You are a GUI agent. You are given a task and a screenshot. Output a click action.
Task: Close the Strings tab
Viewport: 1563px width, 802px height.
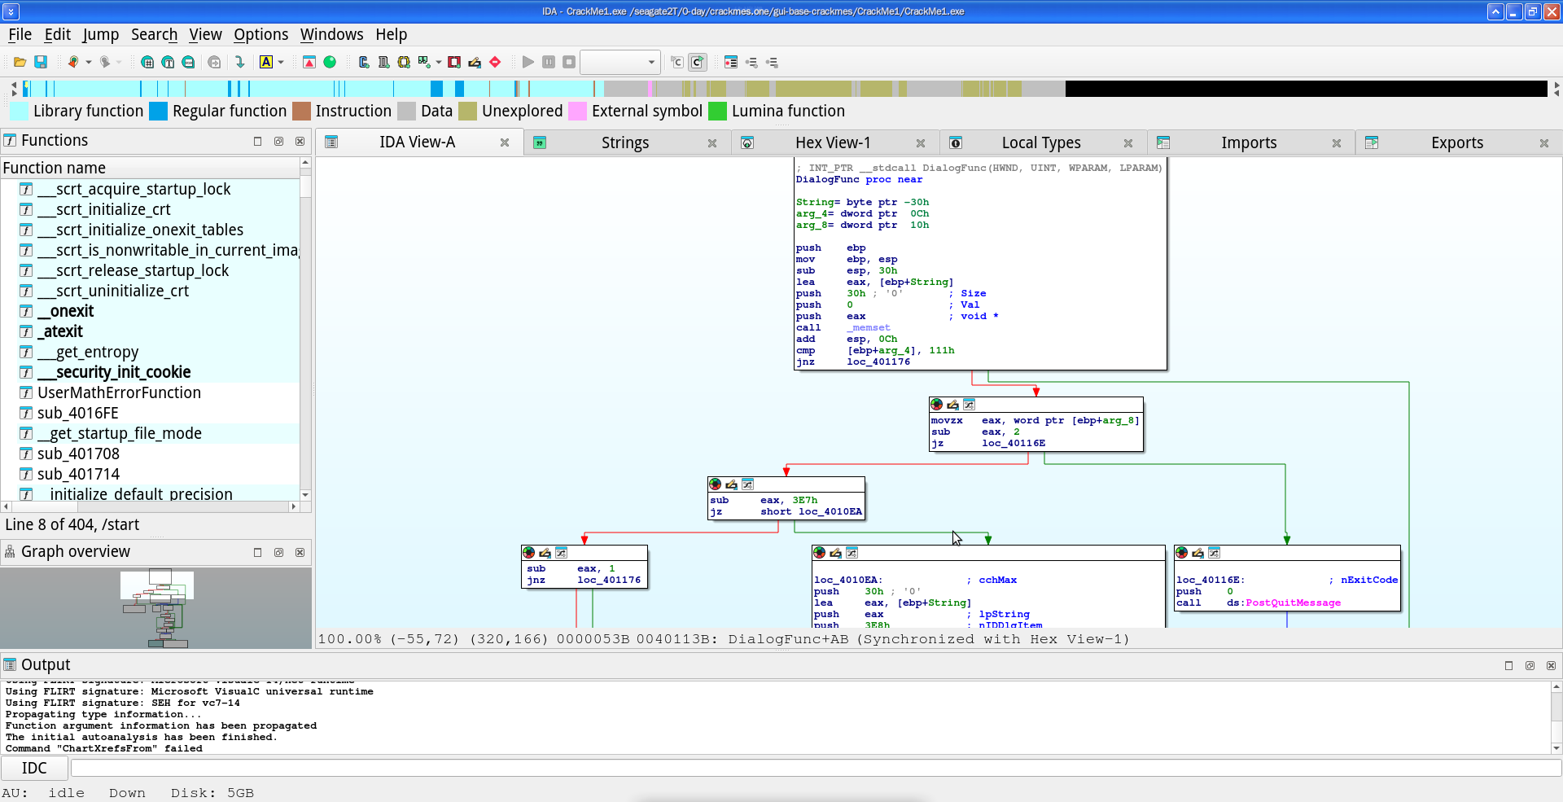pyautogui.click(x=712, y=142)
